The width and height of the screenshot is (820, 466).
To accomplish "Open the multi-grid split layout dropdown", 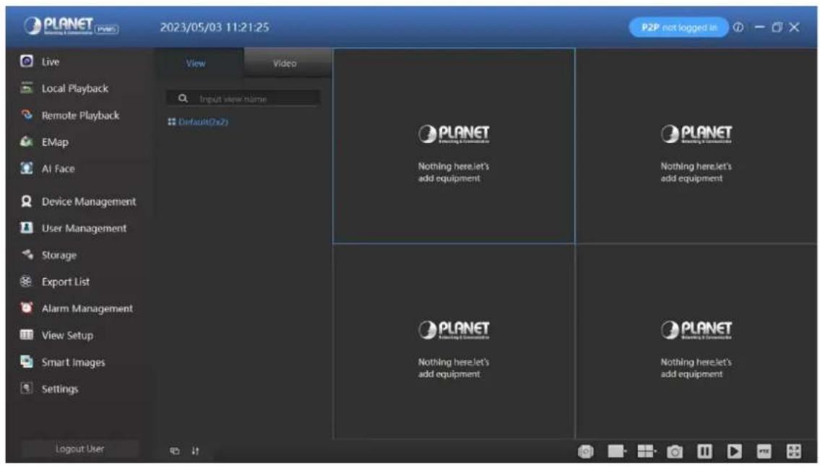I will [x=647, y=451].
